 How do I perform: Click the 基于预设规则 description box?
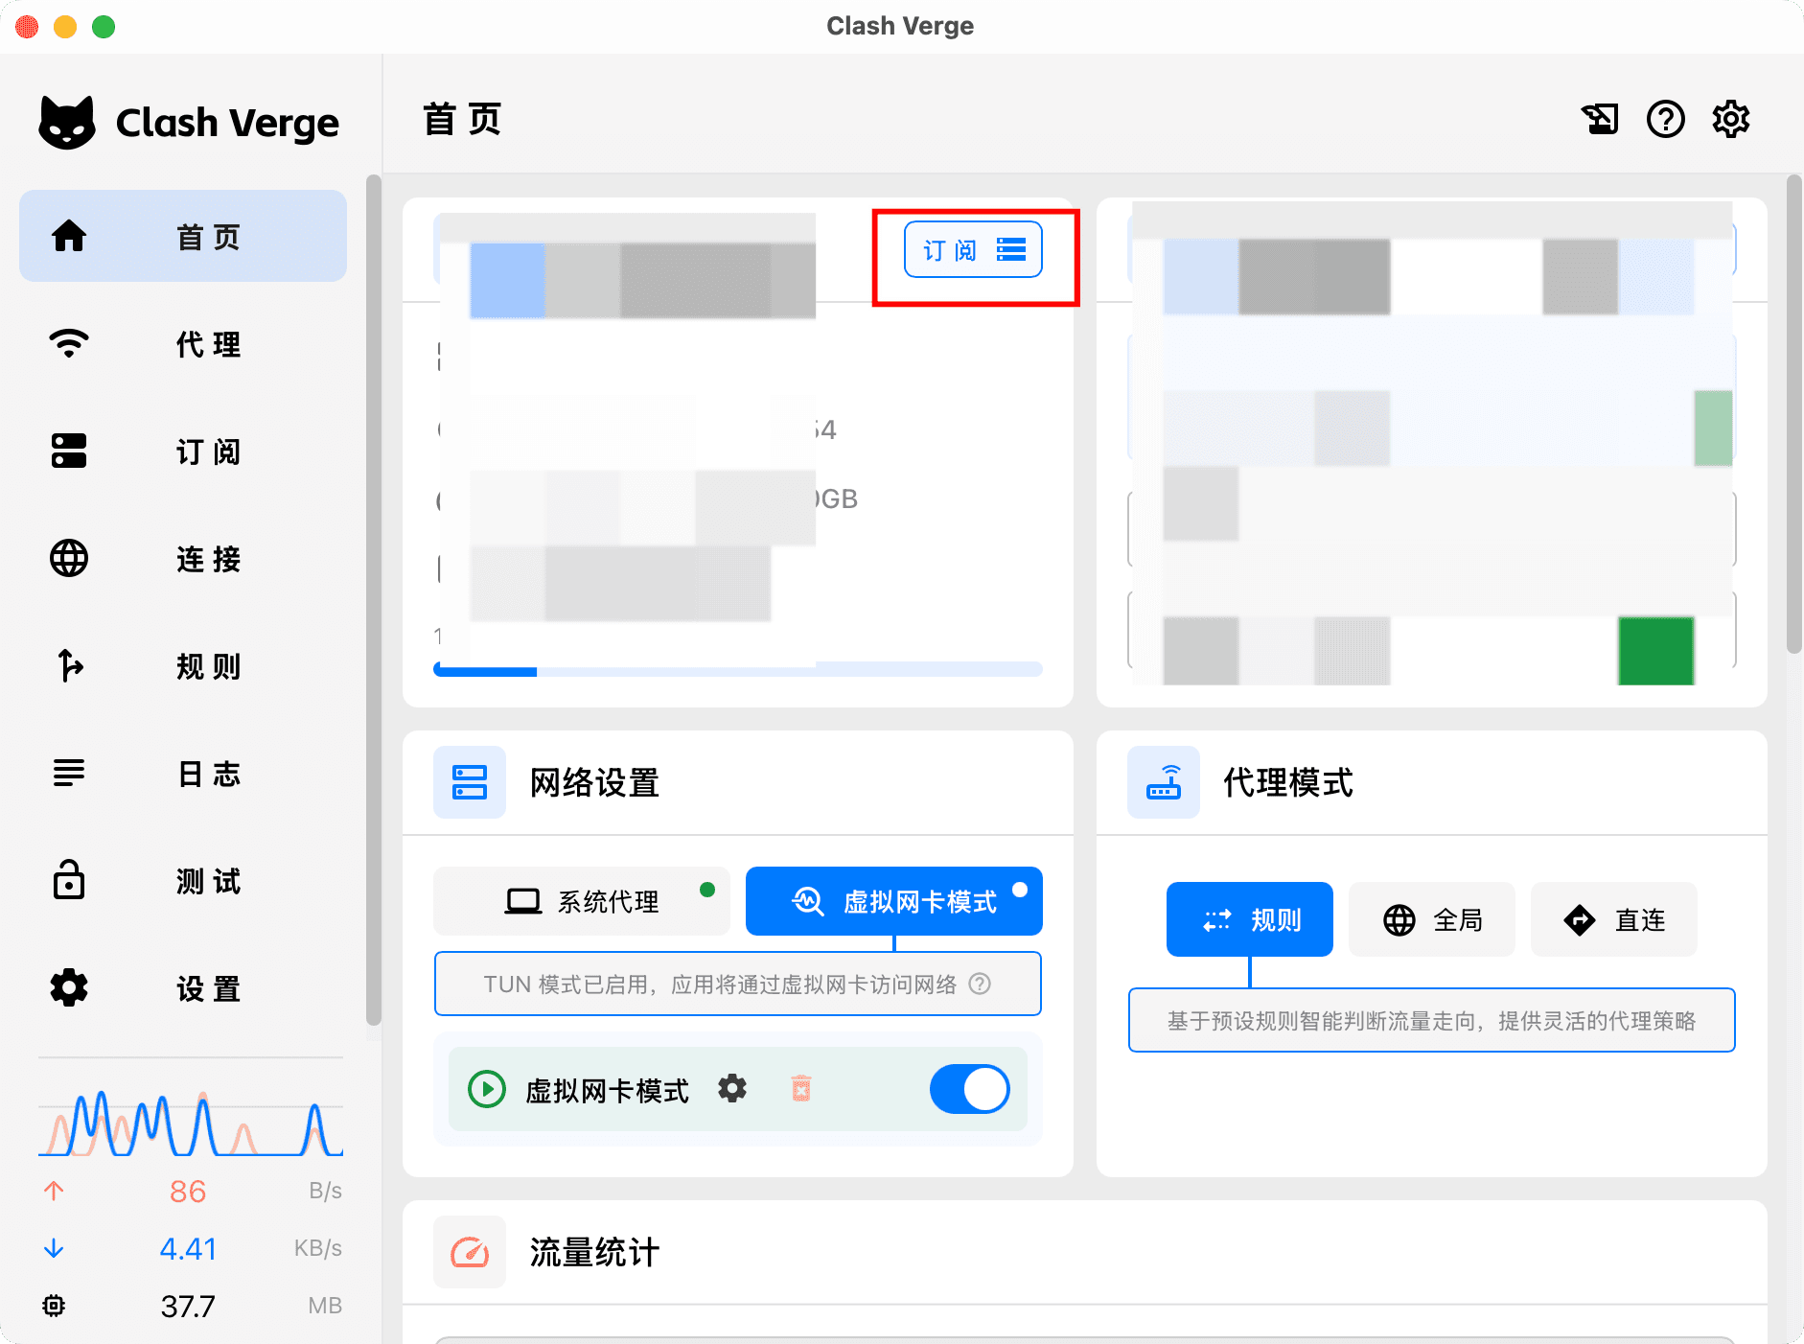coord(1432,1020)
